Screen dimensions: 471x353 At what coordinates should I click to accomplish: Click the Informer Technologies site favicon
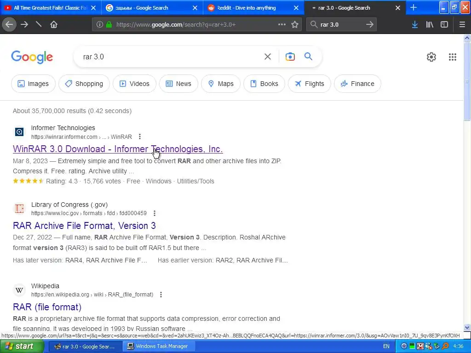click(x=19, y=131)
